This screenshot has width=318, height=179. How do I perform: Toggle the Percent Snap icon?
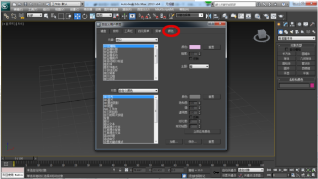pos(155,16)
